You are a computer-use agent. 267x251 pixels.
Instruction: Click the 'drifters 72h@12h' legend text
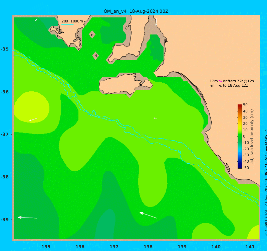pos(238,81)
